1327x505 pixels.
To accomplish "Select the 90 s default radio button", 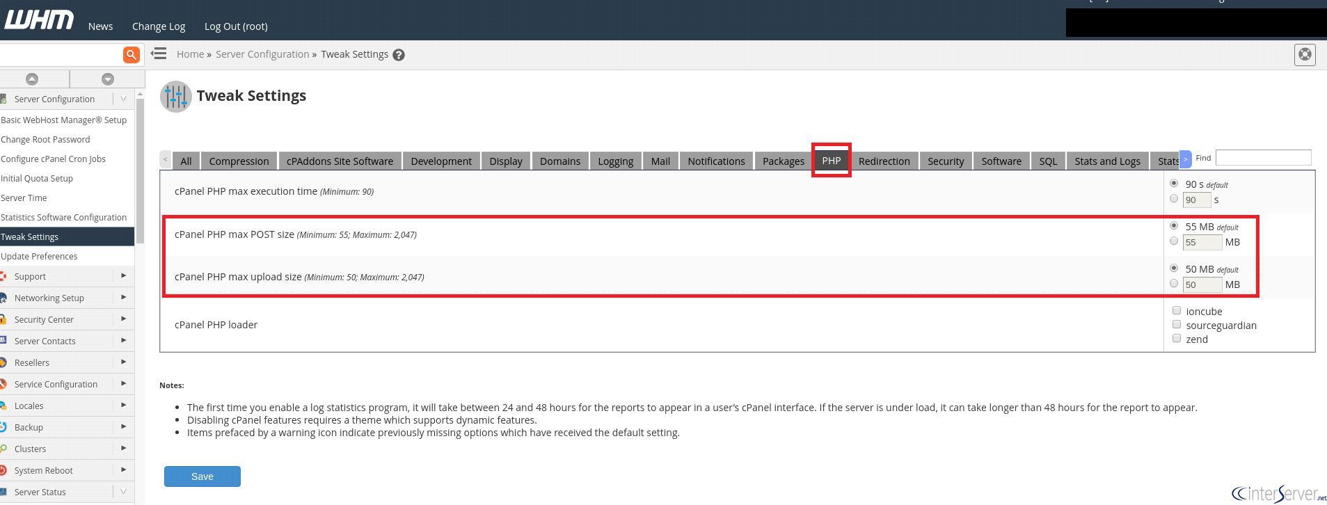I will pos(1174,184).
